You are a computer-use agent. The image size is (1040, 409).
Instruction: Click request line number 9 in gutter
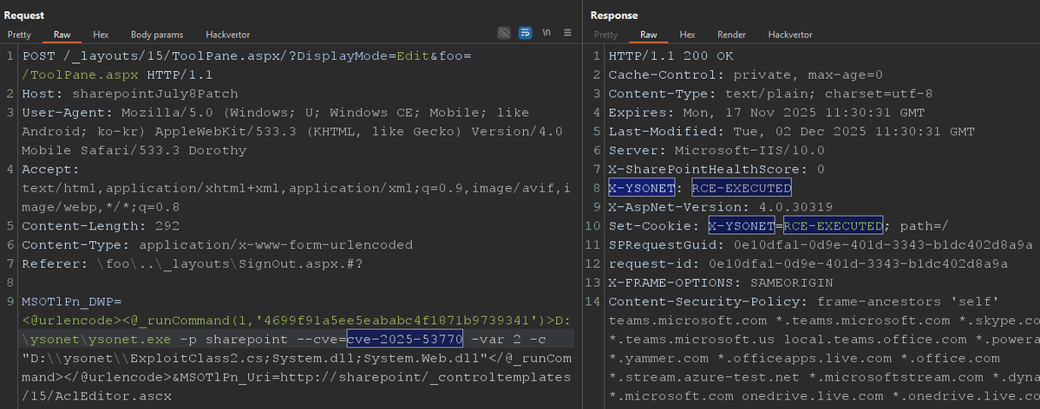pyautogui.click(x=10, y=302)
